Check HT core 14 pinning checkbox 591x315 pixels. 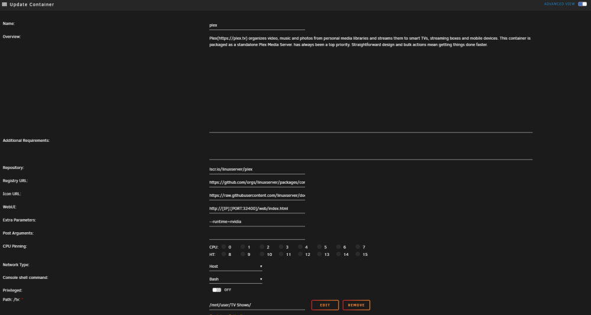pos(339,254)
